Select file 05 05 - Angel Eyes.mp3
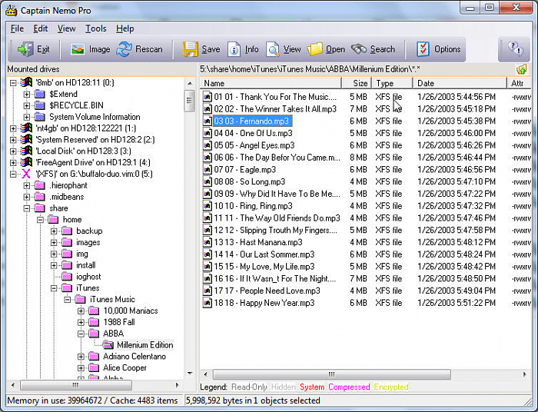The image size is (538, 412). tap(254, 145)
